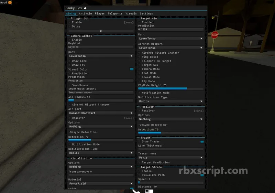275x193 pixels.
Task: Toggle the Visualize Path checkbox
Action: [x=139, y=175]
